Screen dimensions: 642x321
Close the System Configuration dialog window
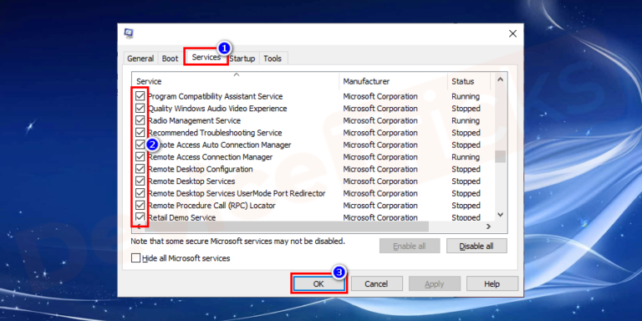(512, 33)
